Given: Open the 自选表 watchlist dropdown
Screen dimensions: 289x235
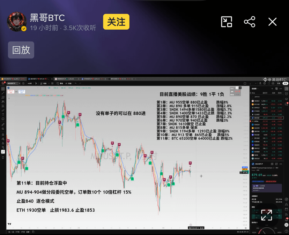Looking at the screenshot, I should pyautogui.click(x=255, y=89).
